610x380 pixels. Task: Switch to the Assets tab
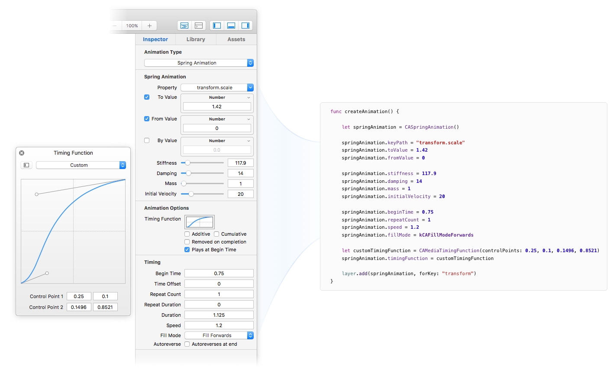click(x=236, y=39)
